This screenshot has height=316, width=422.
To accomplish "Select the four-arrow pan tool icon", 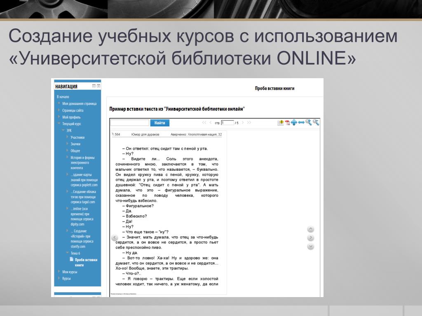I will 294,123.
